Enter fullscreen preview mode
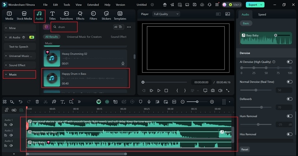The height and width of the screenshot is (156, 298). coord(228,91)
